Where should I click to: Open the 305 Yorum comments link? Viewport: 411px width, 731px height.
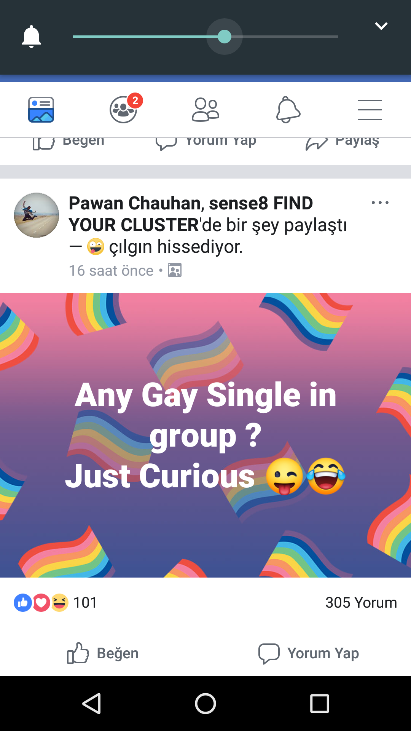point(361,603)
